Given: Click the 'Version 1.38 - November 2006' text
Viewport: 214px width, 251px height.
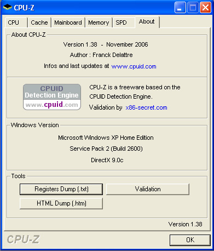Looking at the screenshot, I should click(x=106, y=44).
